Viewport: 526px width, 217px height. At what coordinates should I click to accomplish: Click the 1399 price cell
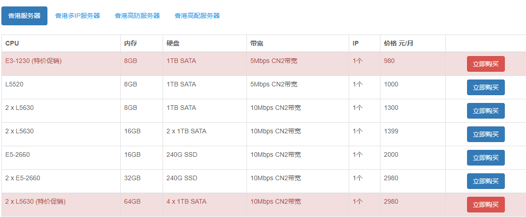391,131
